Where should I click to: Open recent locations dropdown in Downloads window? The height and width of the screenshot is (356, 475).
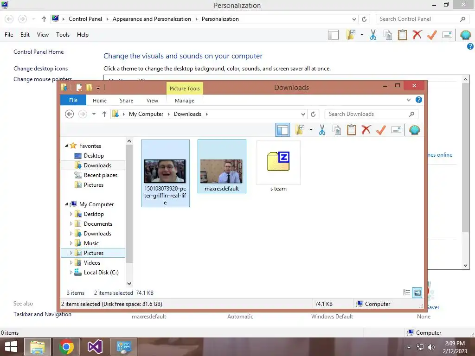tap(94, 114)
